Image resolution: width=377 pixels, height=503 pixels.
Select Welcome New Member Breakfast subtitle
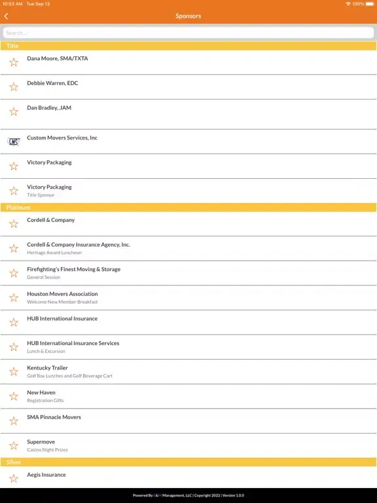tap(62, 302)
